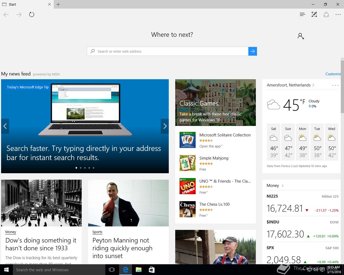This screenshot has width=344, height=275.
Task: Open the Dow 1933 article photo
Action: pyautogui.click(x=41, y=203)
